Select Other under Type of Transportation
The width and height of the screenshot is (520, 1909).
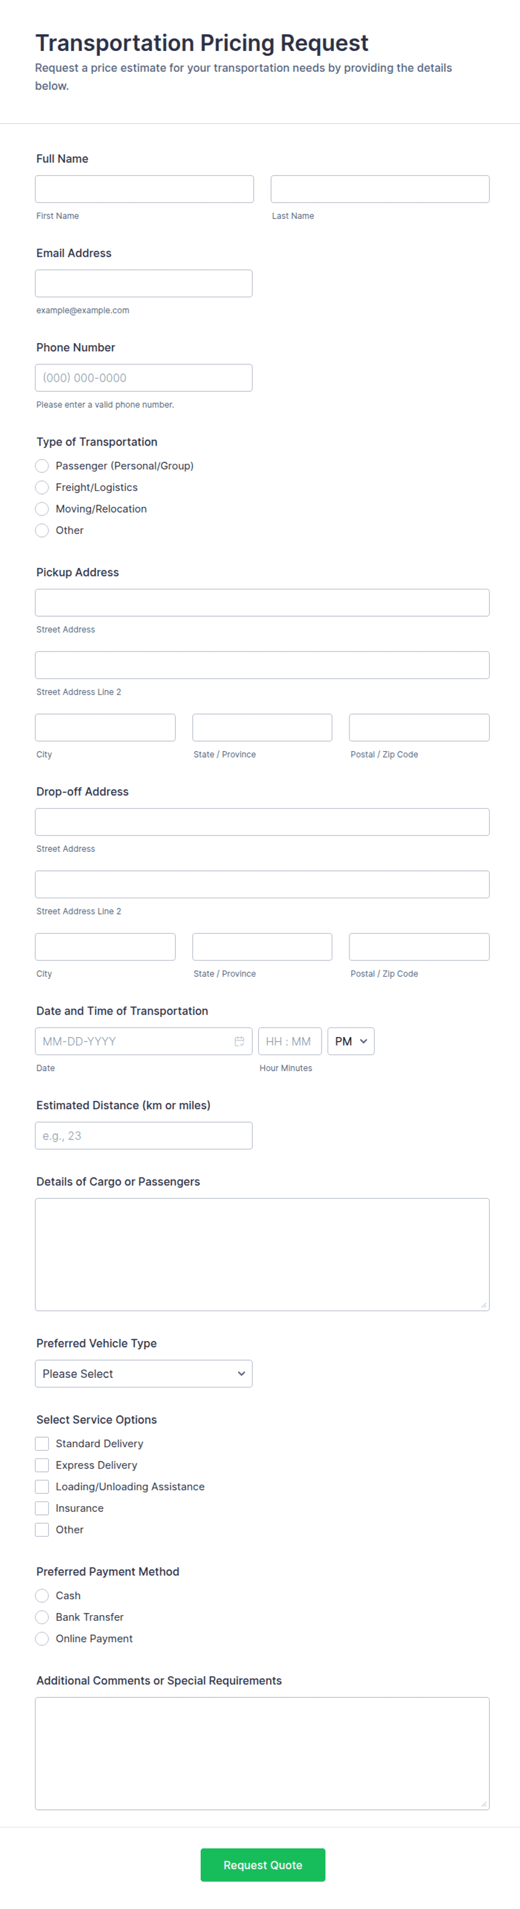42,530
